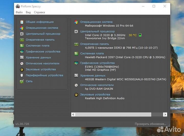Click the green CPU temperature indicator square
This screenshot has width=184, height=136.
tap(140, 35)
